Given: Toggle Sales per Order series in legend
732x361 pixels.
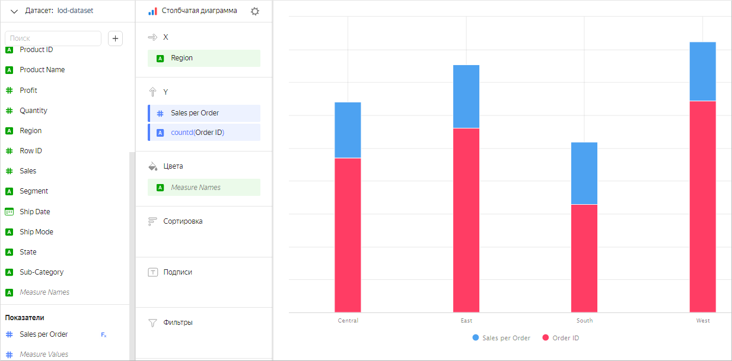Looking at the screenshot, I should pos(501,338).
